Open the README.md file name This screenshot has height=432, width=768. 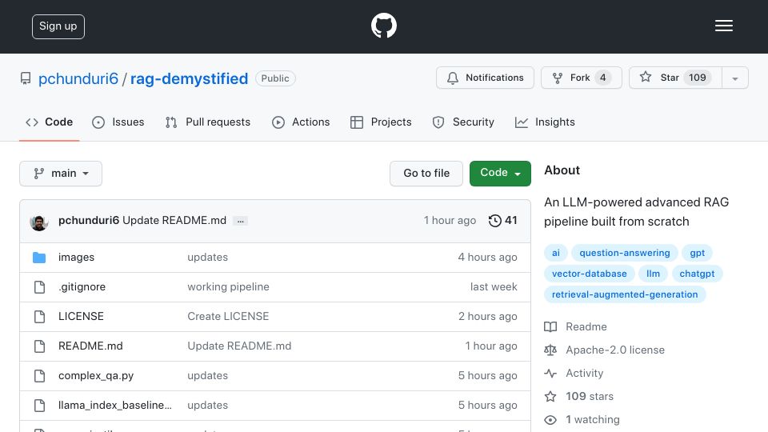point(90,346)
